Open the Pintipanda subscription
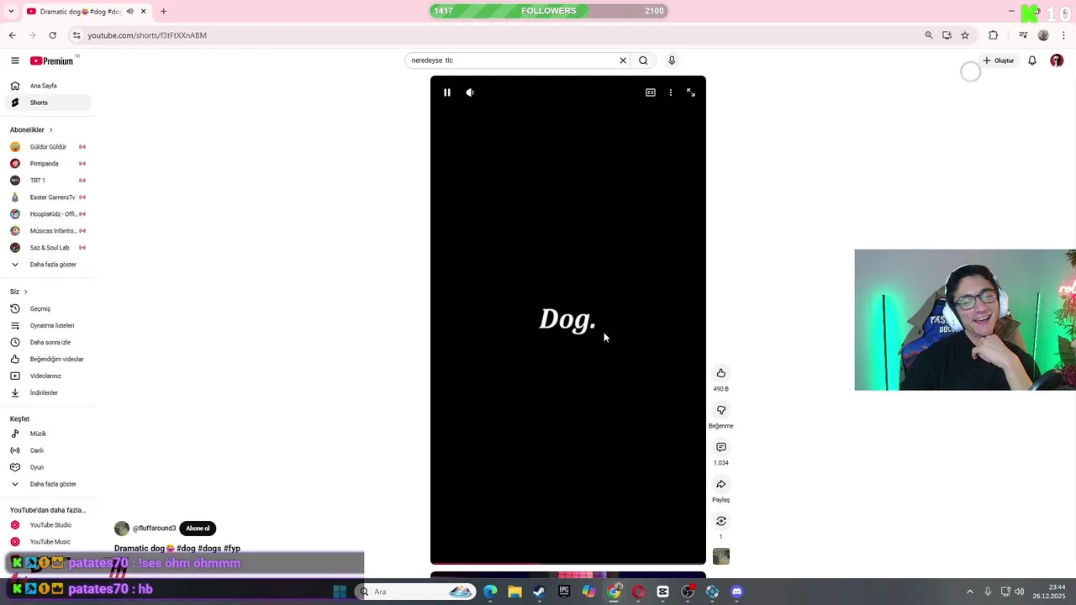Viewport: 1076px width, 605px height. (x=48, y=164)
